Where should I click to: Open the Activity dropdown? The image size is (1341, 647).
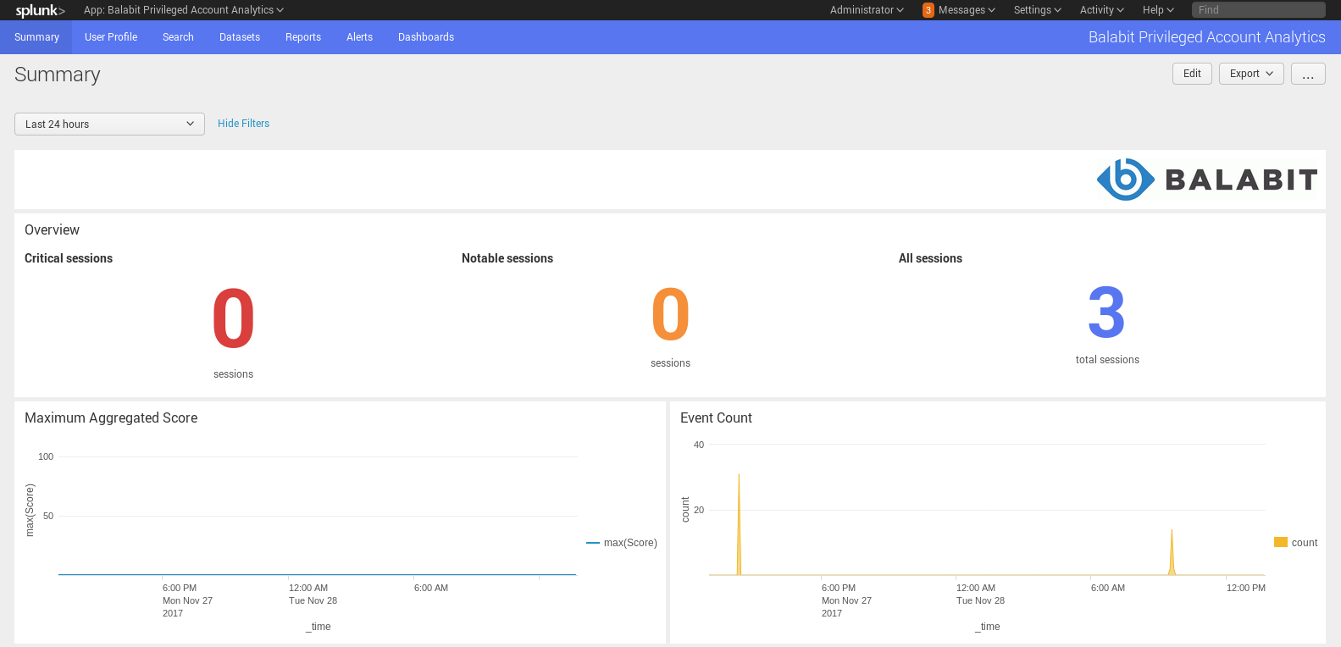(1101, 10)
